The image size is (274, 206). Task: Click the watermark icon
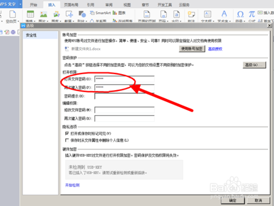coord(176,14)
